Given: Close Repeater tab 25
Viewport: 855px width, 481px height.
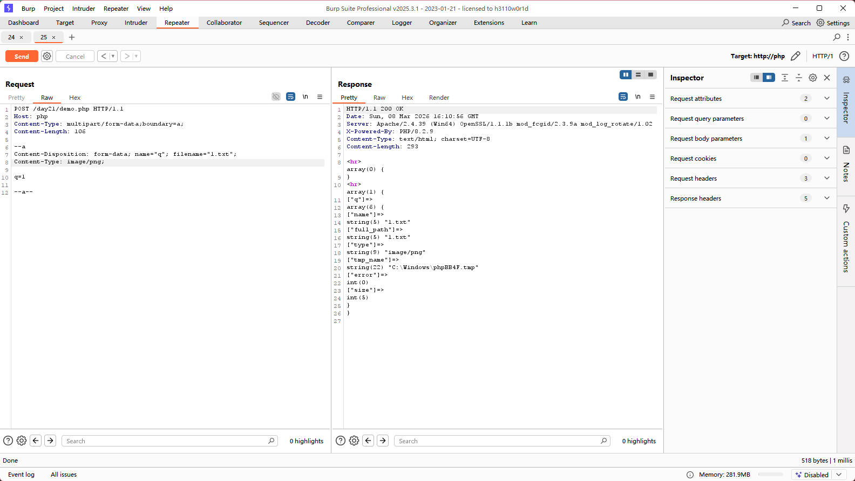Looking at the screenshot, I should point(53,37).
